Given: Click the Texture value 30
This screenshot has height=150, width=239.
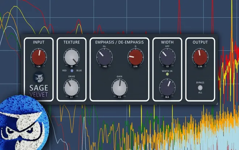Looking at the screenshot, I should [x=71, y=67].
